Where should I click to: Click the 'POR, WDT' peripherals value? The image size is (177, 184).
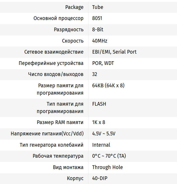pos(103,63)
